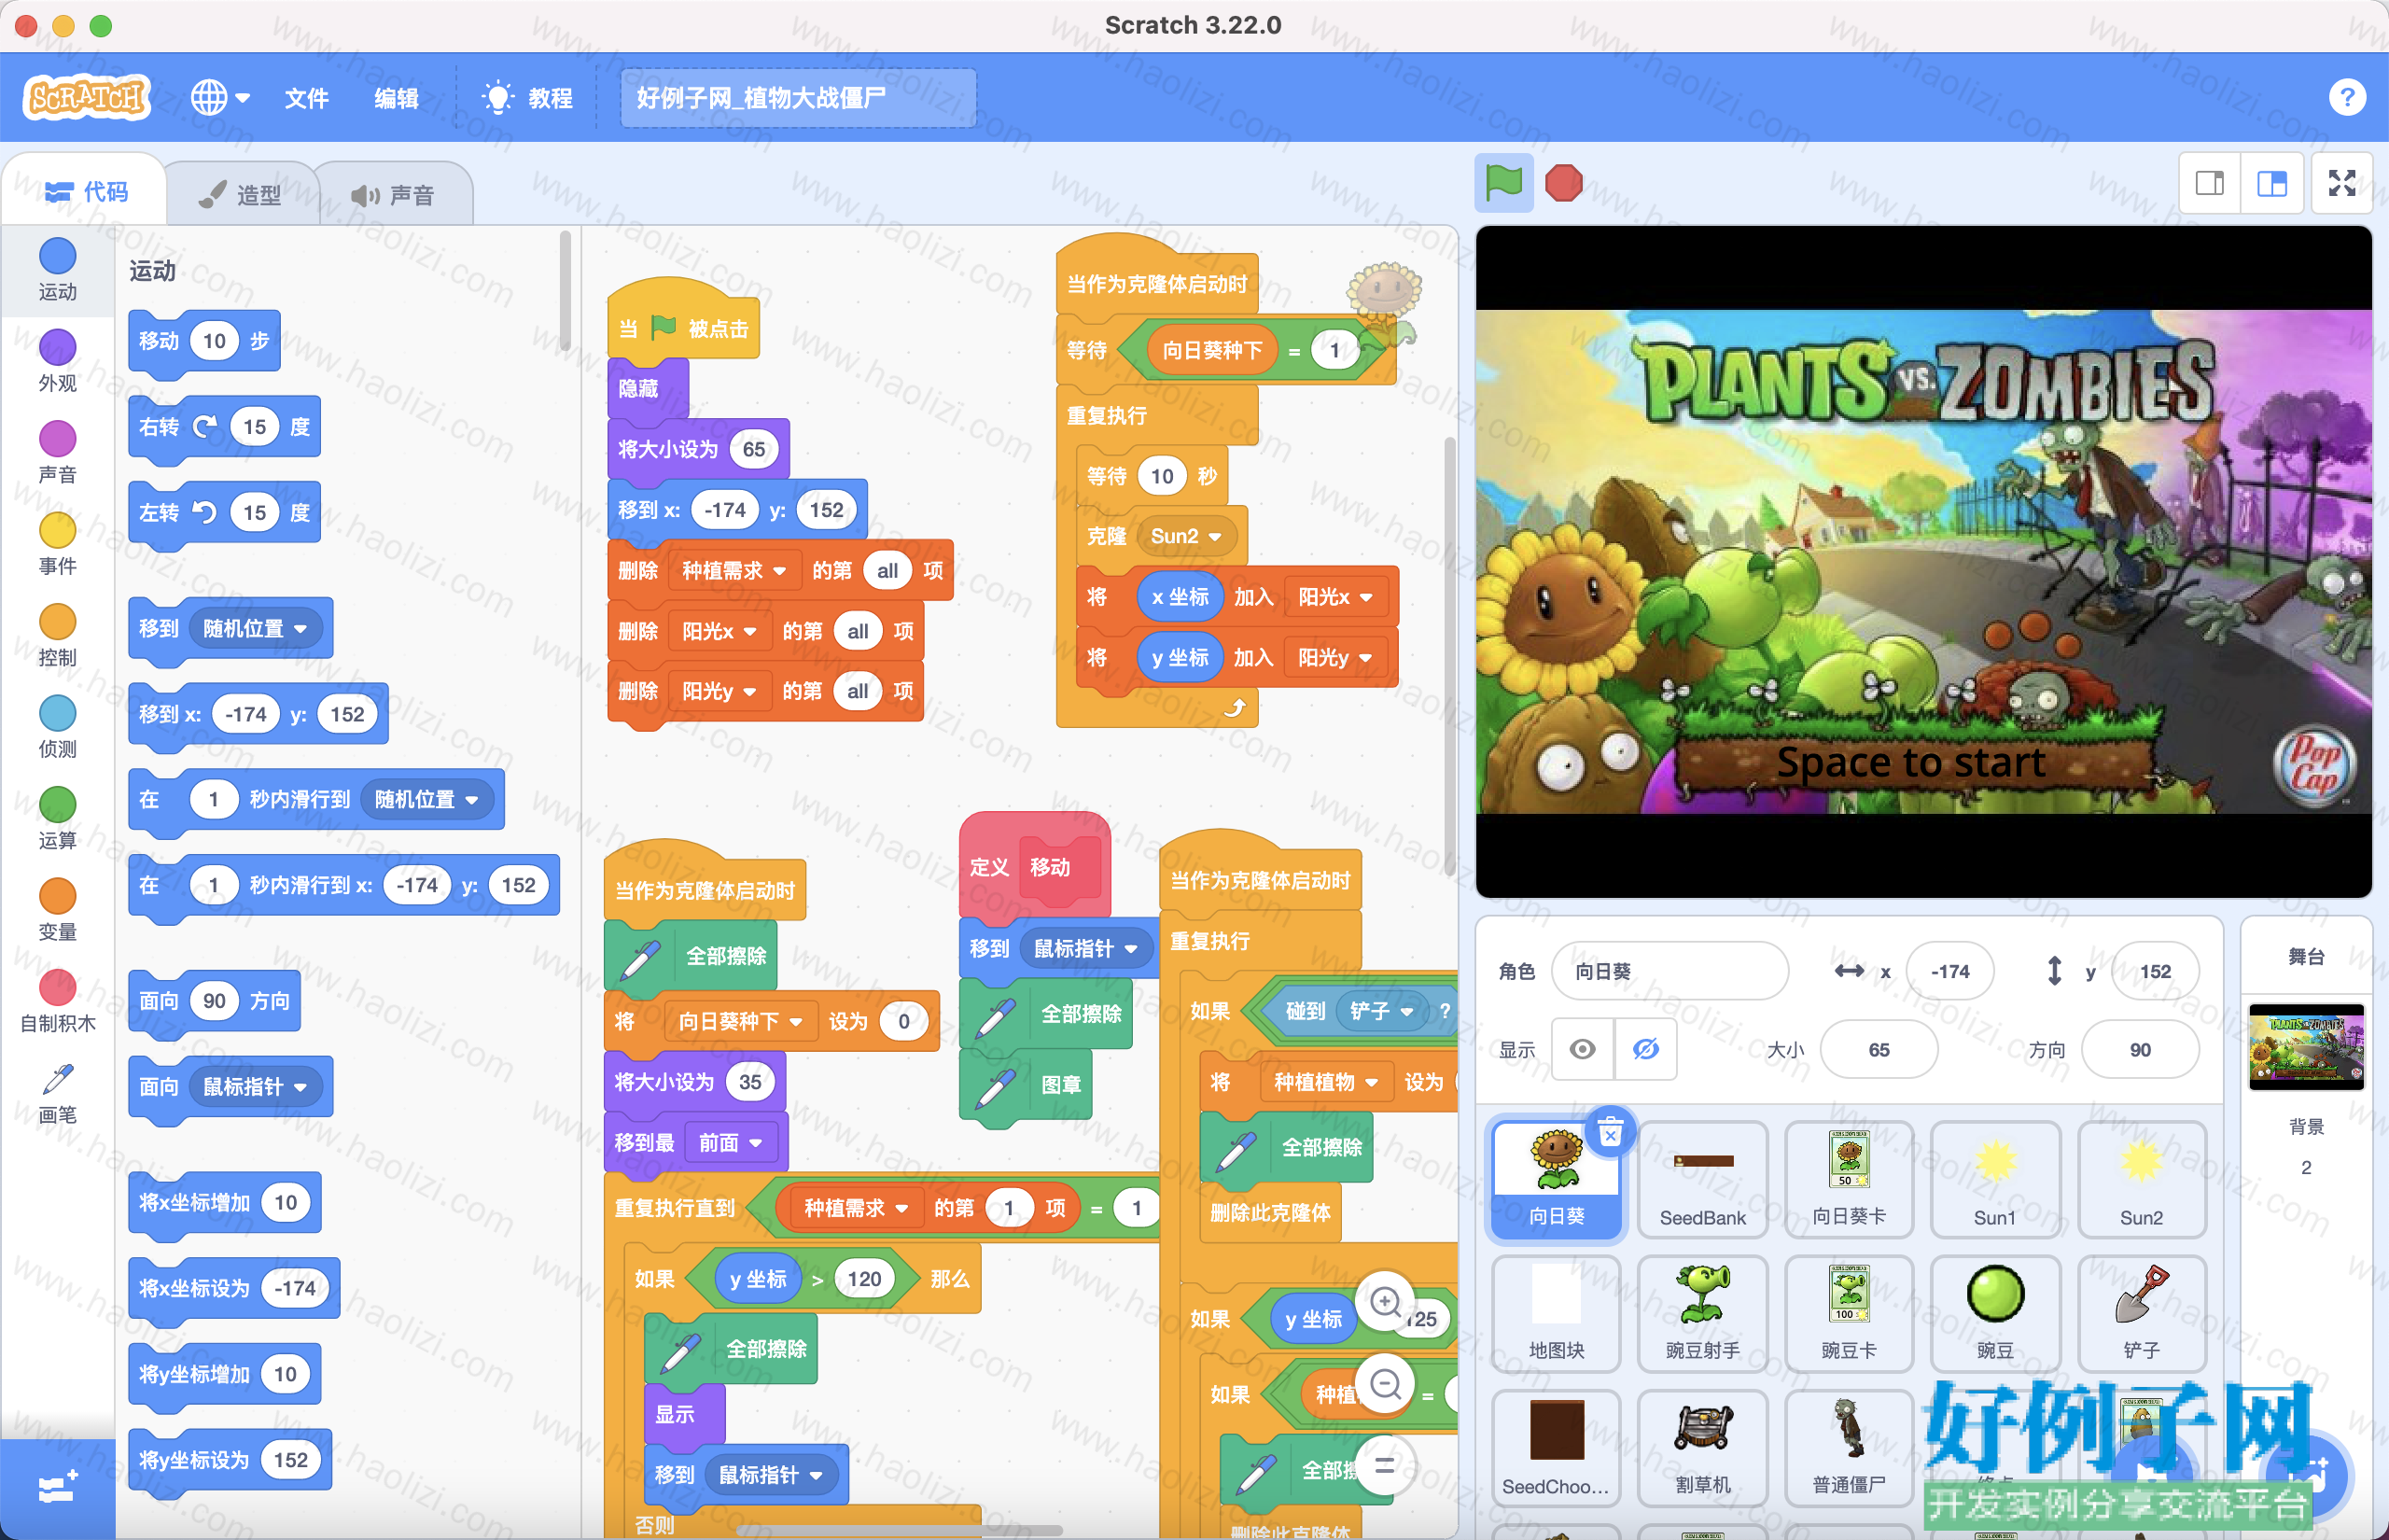Select the 豌豆射手 sprite thumbnail
Screen dimensions: 2389x1540
point(1702,1312)
